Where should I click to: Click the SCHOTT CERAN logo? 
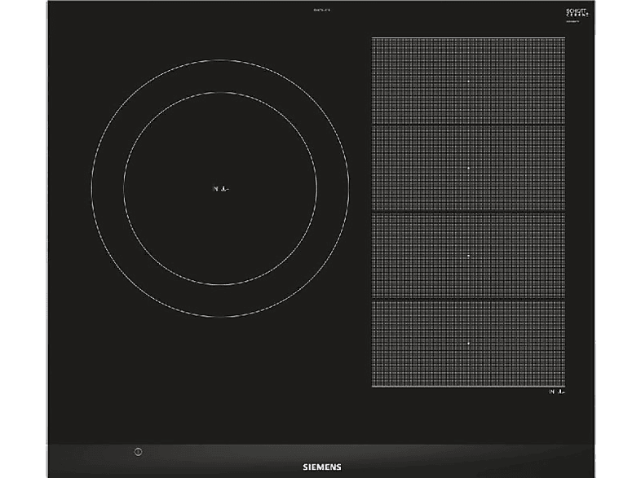tap(577, 12)
